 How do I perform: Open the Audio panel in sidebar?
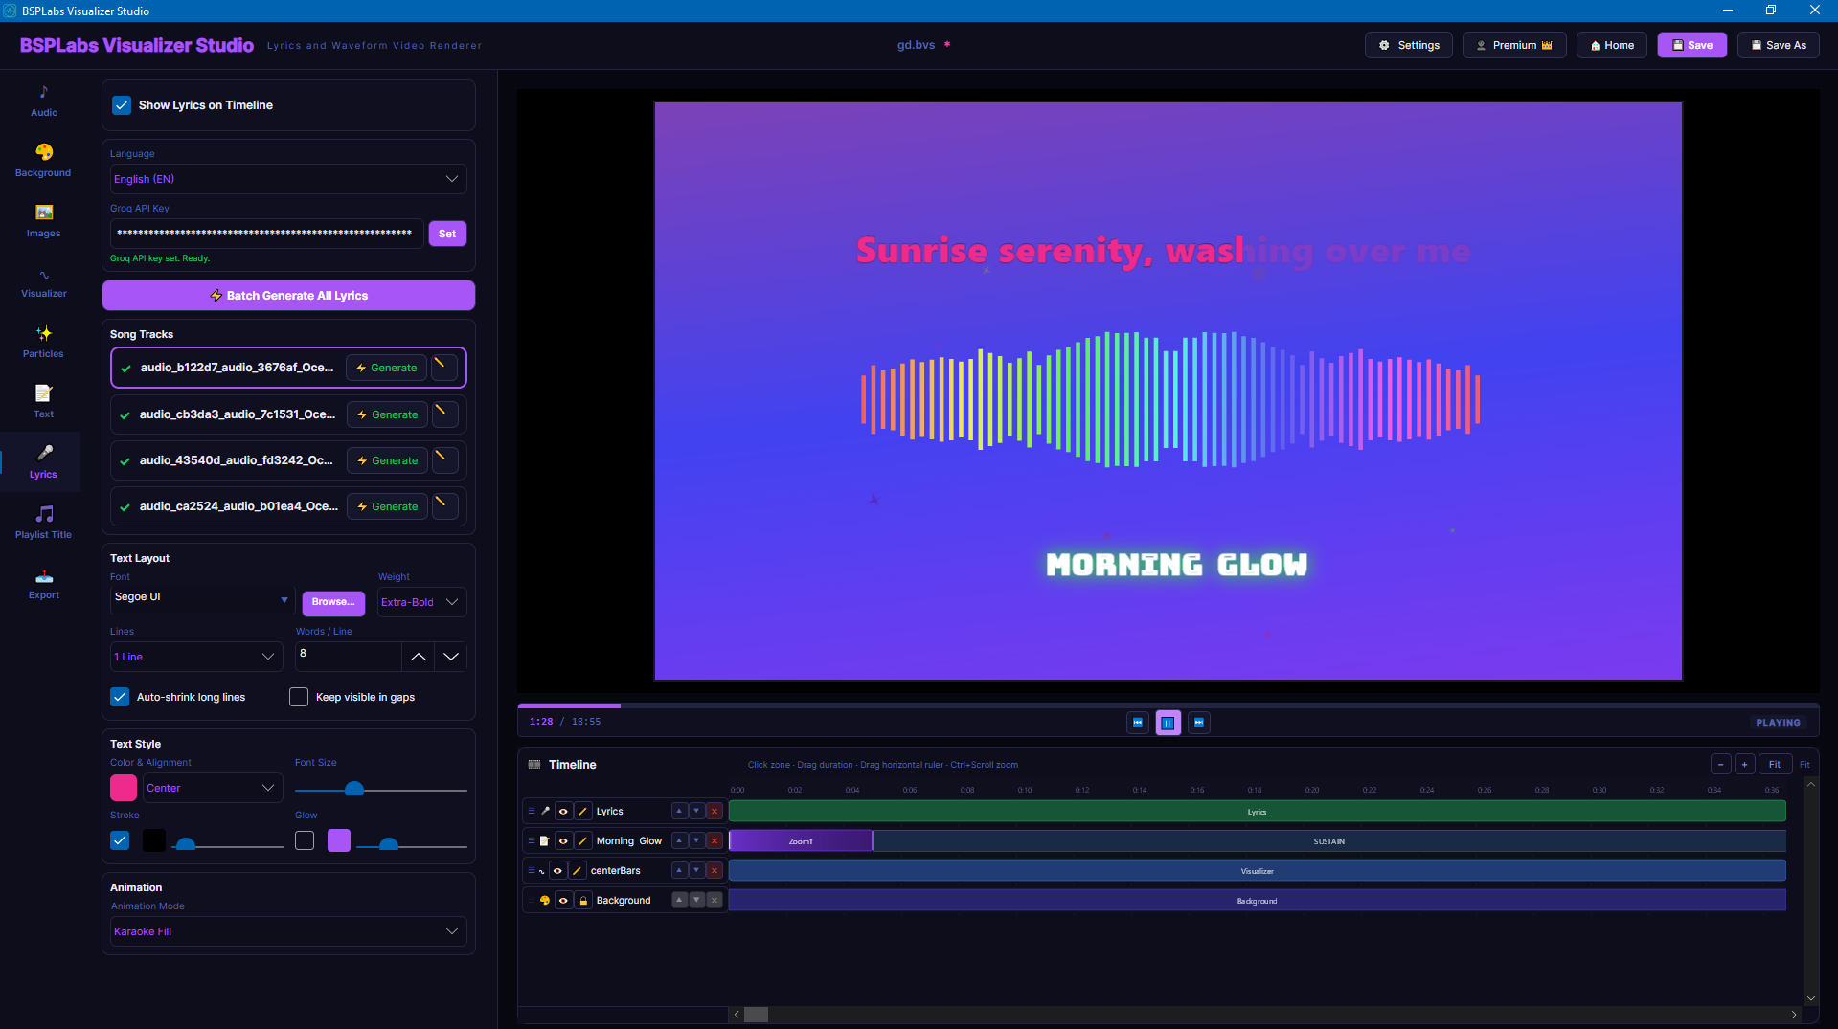pos(43,101)
